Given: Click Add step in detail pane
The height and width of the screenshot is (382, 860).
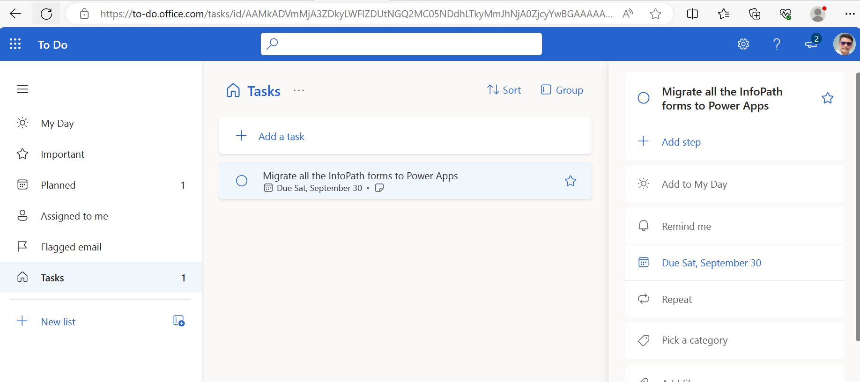Looking at the screenshot, I should [681, 142].
